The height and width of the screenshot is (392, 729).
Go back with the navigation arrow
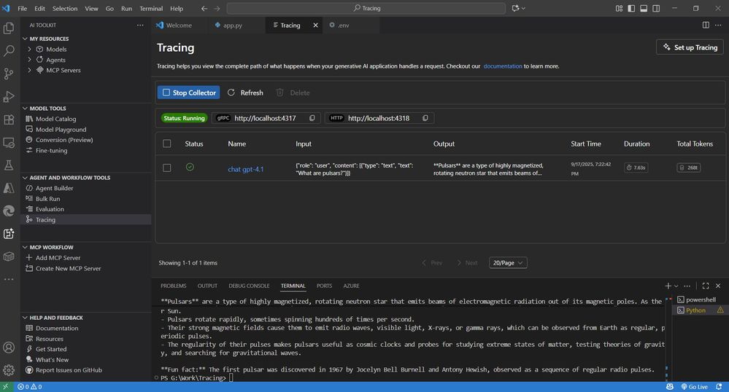[204, 8]
